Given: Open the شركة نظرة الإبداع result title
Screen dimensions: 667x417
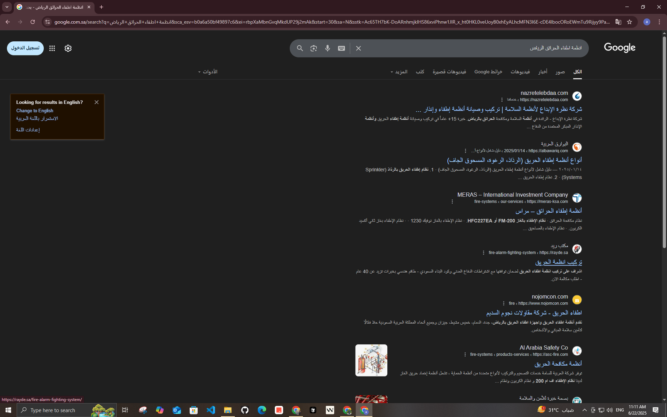Looking at the screenshot, I should coord(499,109).
